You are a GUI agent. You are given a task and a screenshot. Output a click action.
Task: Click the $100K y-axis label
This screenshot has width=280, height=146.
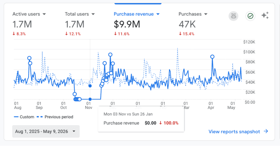[x=249, y=52]
